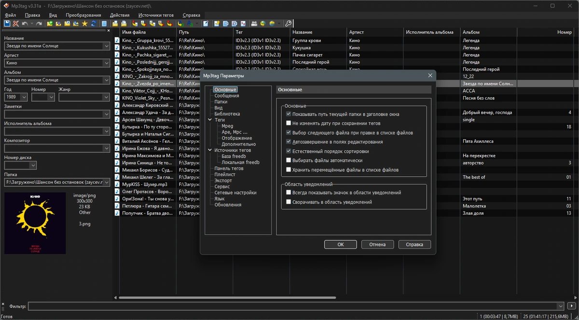Viewport: 579px width, 320px height.
Task: Click into the Фильтр input field
Action: click(x=292, y=306)
